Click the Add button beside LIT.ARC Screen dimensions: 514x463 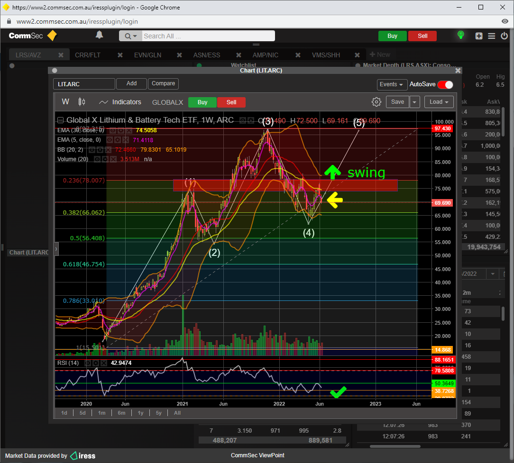click(x=131, y=83)
